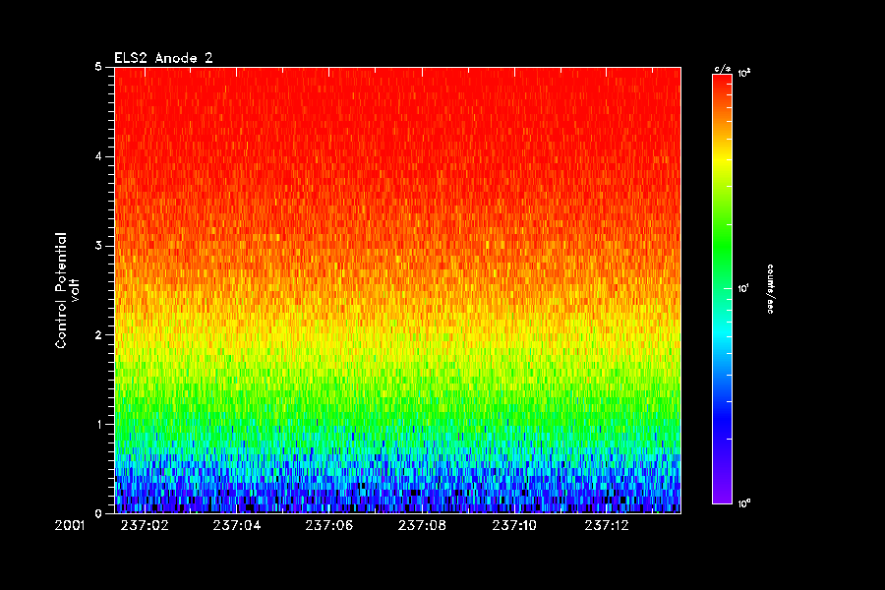The image size is (885, 590).
Task: Click the '237:12' time axis label
Action: 607,526
